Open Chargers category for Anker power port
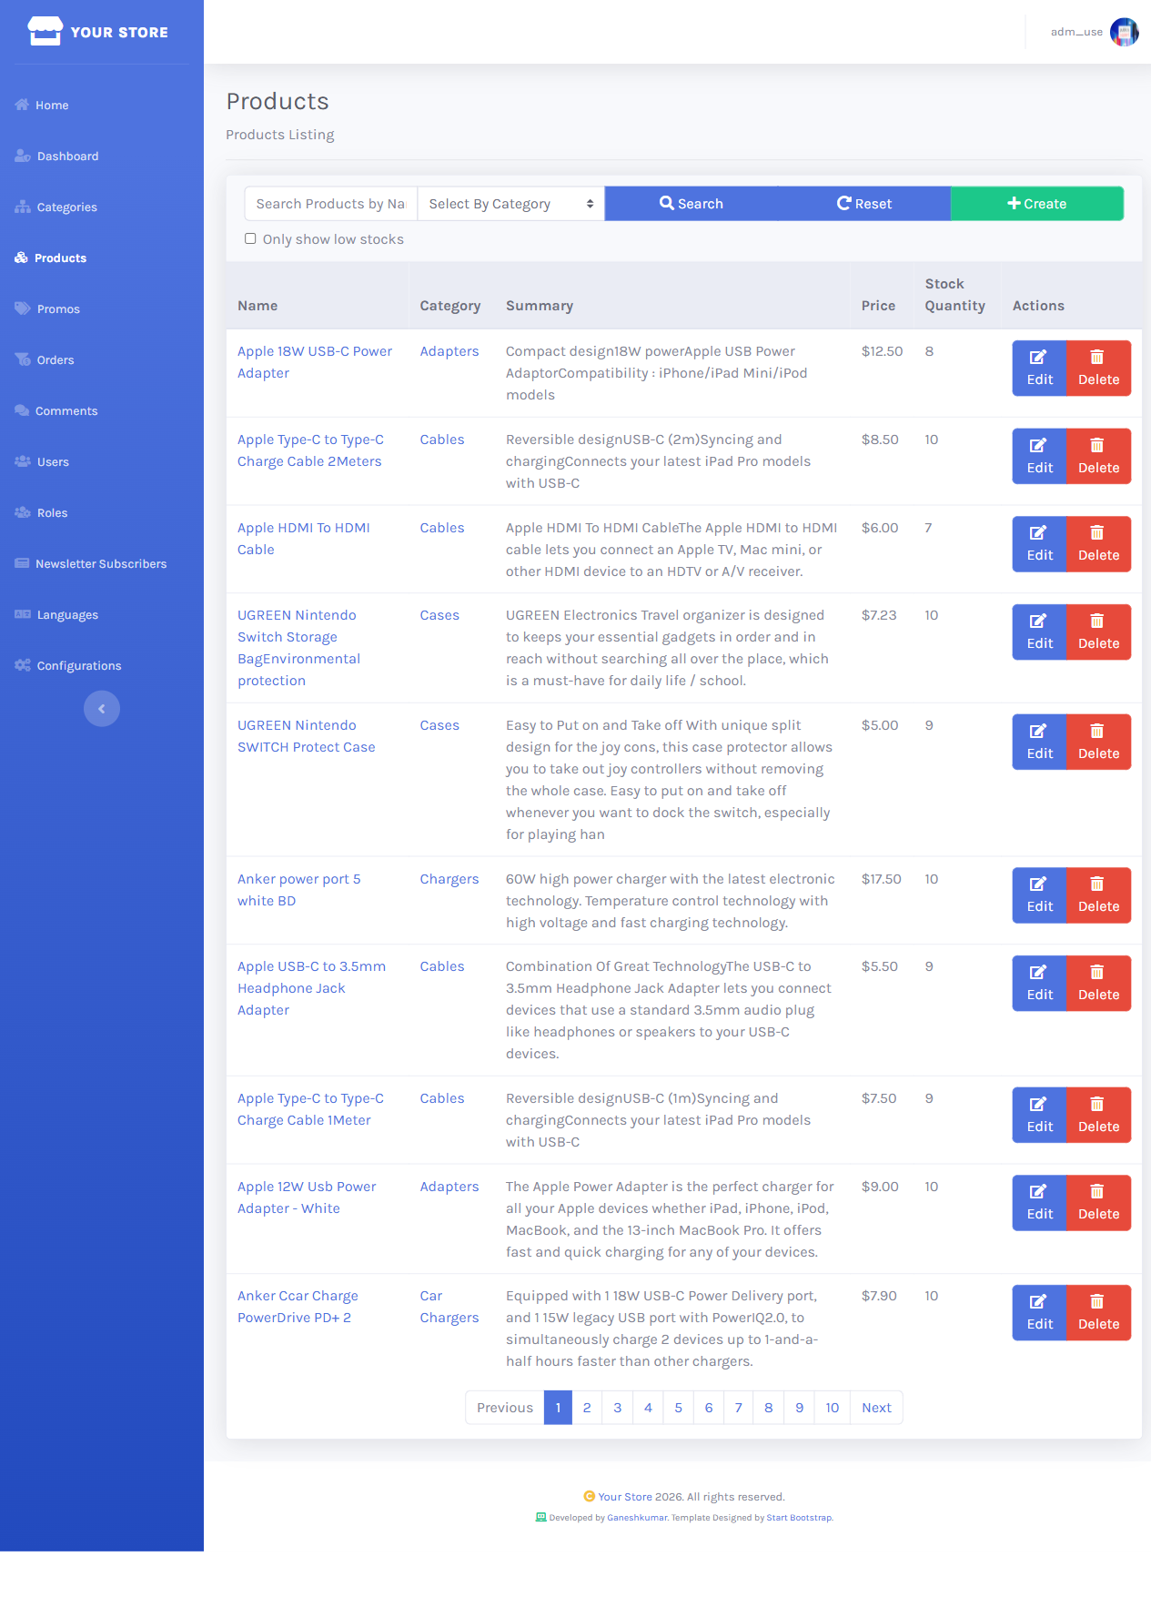This screenshot has width=1151, height=1617. click(x=449, y=879)
